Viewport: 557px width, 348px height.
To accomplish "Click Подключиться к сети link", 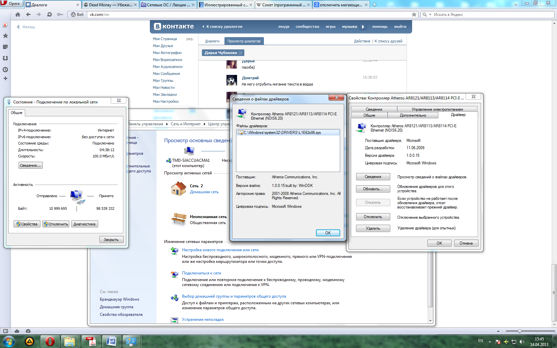I will pyautogui.click(x=202, y=273).
